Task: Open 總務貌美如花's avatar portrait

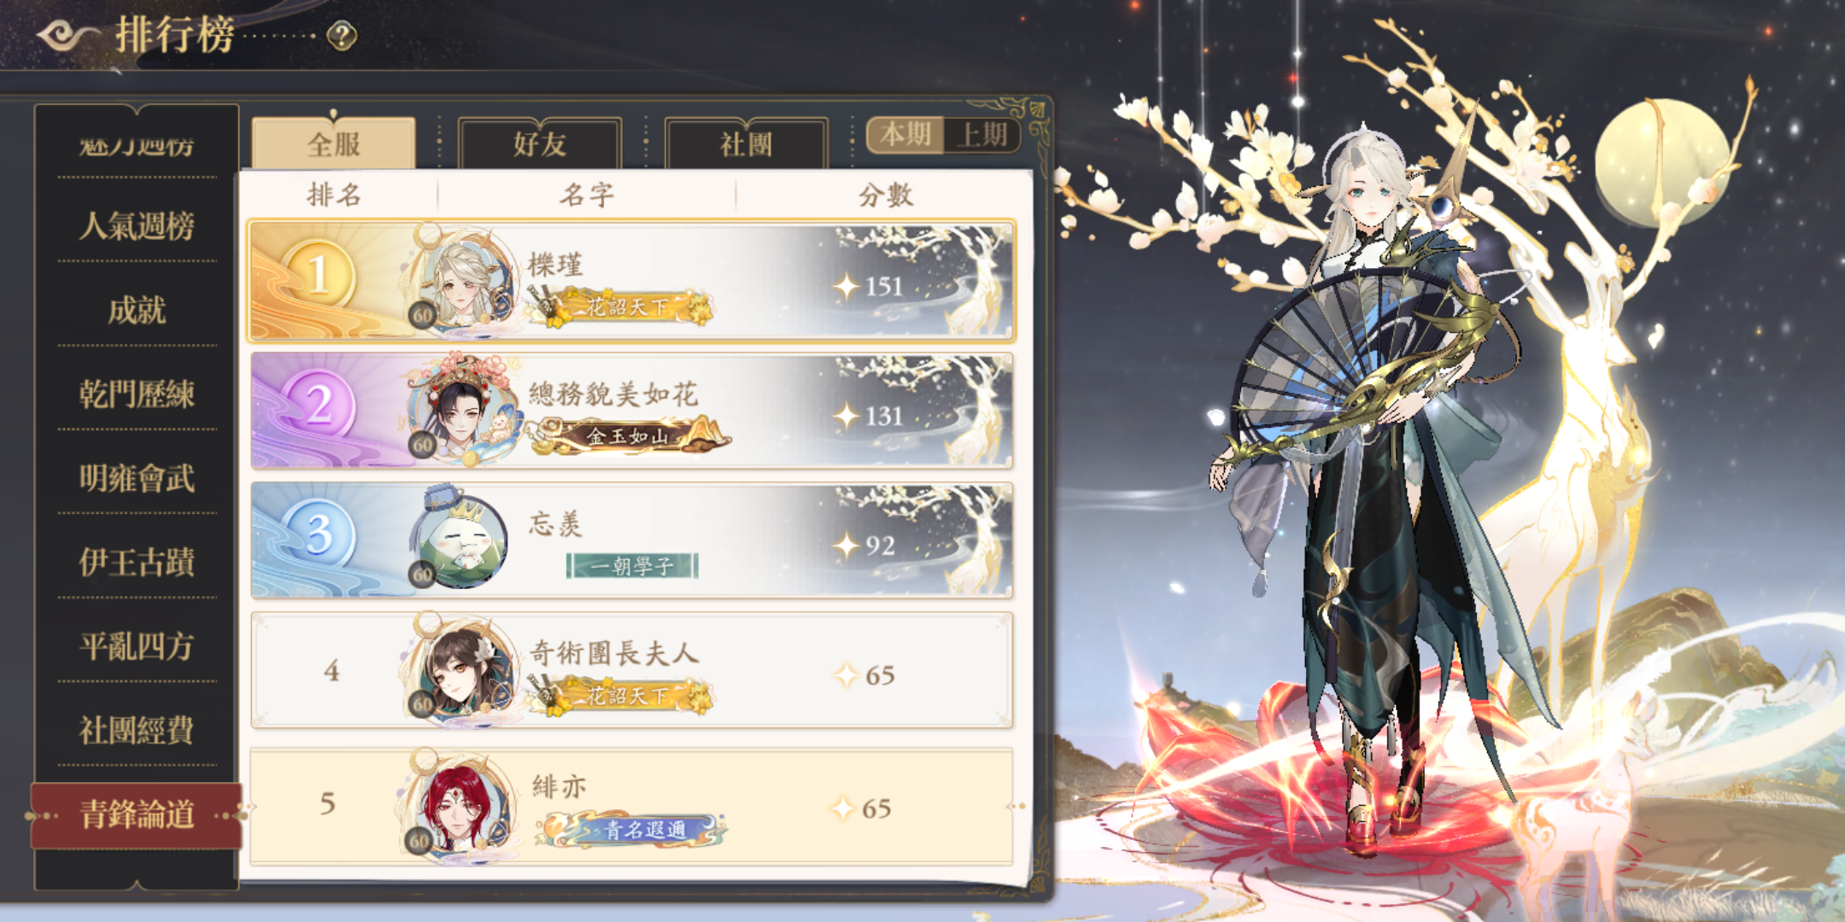Action: click(461, 408)
